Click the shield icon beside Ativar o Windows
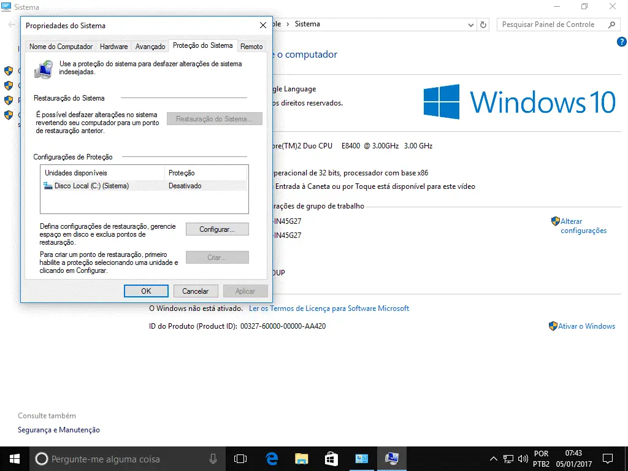This screenshot has height=471, width=628. pos(553,326)
